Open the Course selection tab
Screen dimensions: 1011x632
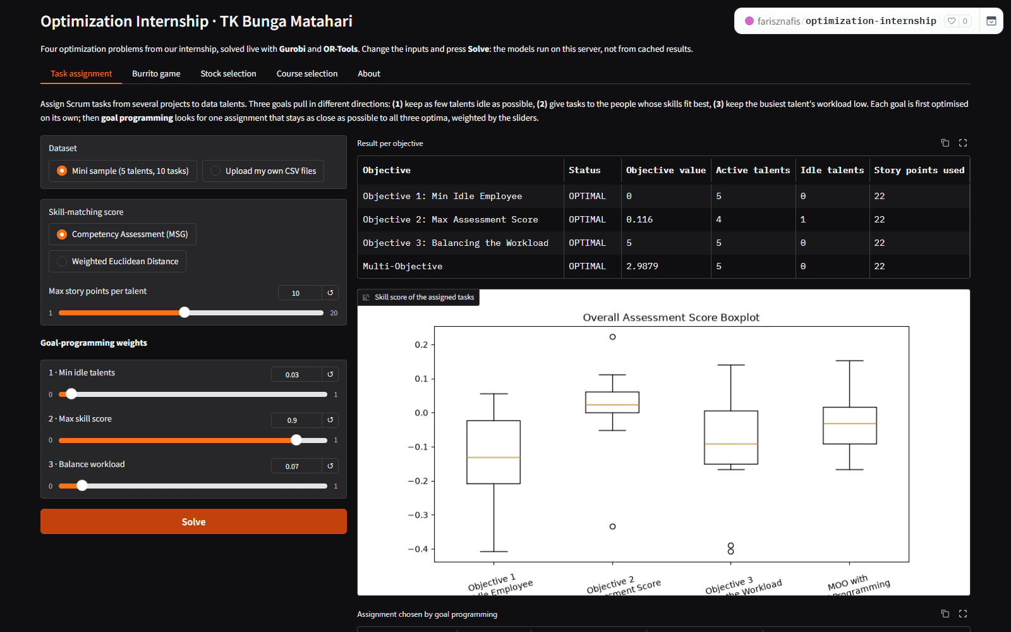[x=307, y=73]
